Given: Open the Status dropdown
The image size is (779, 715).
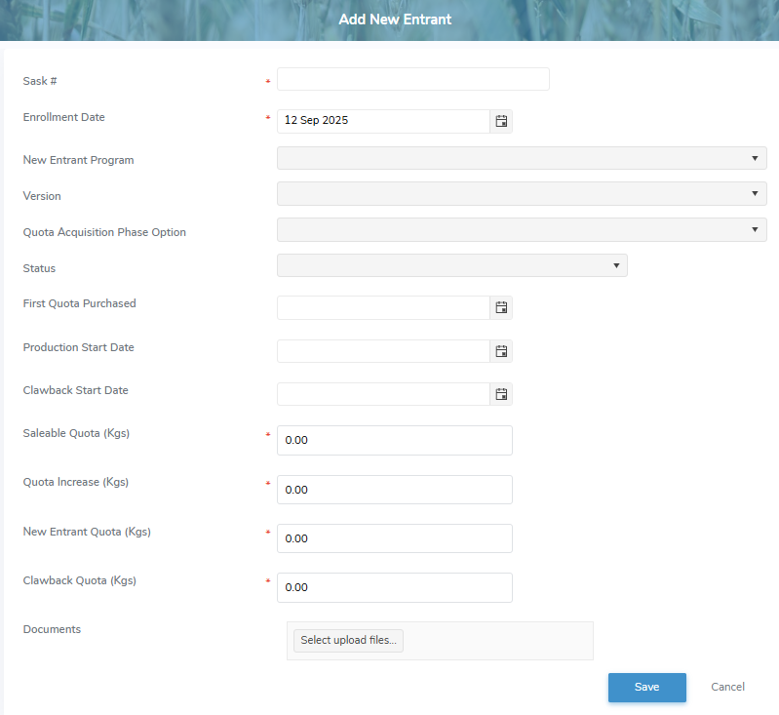Looking at the screenshot, I should (x=451, y=265).
